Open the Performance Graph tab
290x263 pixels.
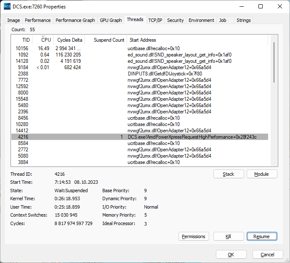pyautogui.click(x=75, y=20)
